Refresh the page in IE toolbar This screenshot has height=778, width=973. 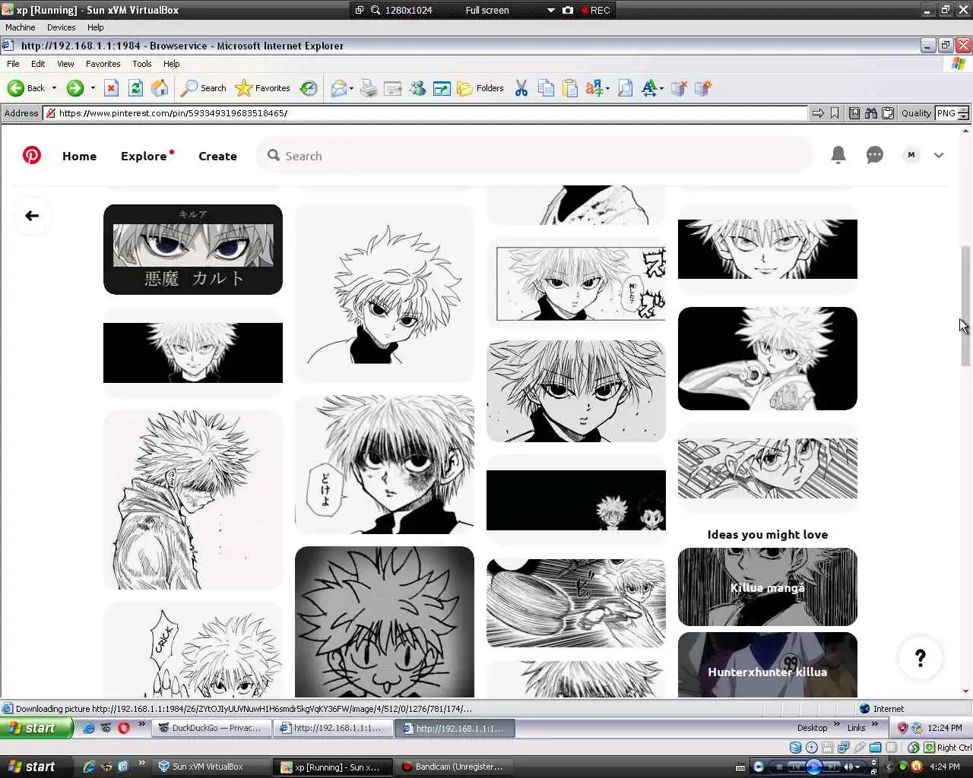(x=135, y=88)
